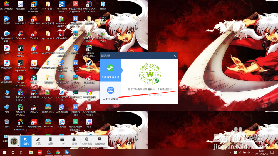This screenshot has width=278, height=156.
Task: Open the notification center icon
Action: click(272, 152)
